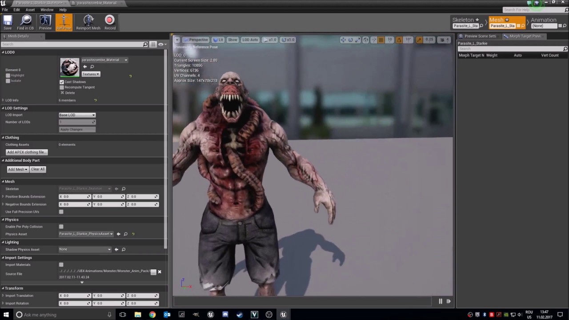
Task: Open the LOD Auto menu
Action: point(250,40)
